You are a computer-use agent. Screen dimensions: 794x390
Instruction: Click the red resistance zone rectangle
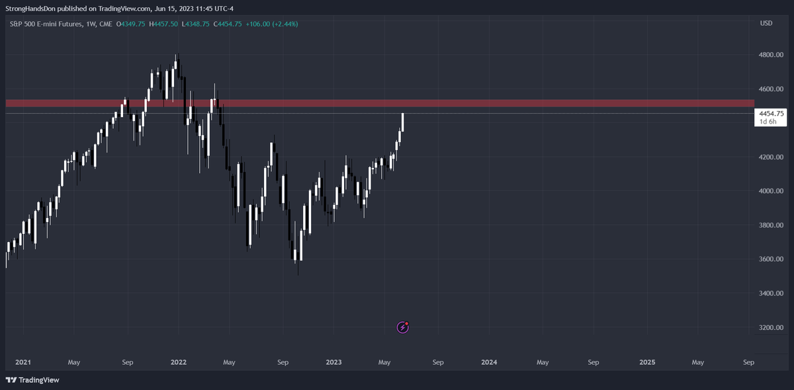click(x=380, y=103)
